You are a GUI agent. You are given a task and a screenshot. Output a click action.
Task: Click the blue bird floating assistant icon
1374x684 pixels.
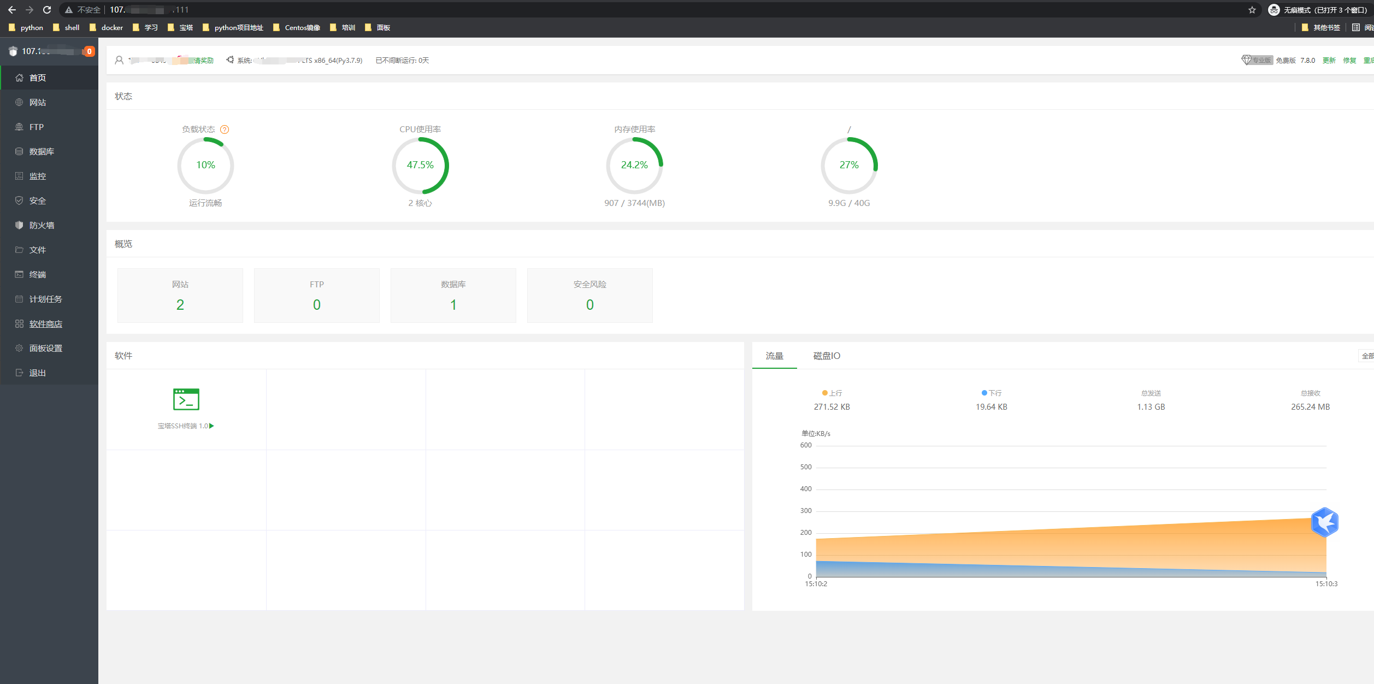pyautogui.click(x=1325, y=522)
